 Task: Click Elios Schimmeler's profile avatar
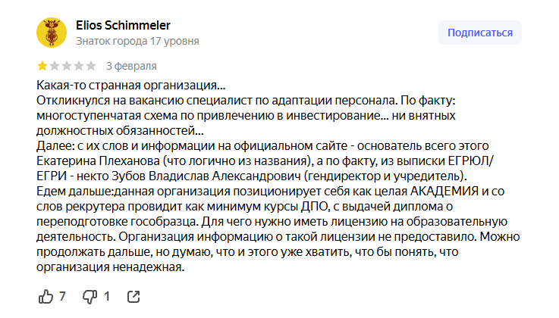(x=52, y=33)
